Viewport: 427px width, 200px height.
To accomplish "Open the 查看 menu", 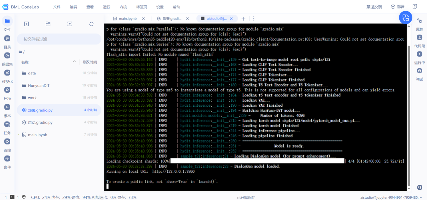I will 90,7.
